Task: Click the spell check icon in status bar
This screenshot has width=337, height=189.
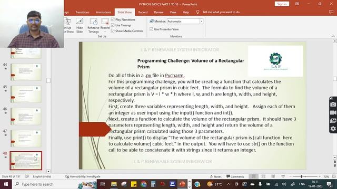Action: [27, 176]
